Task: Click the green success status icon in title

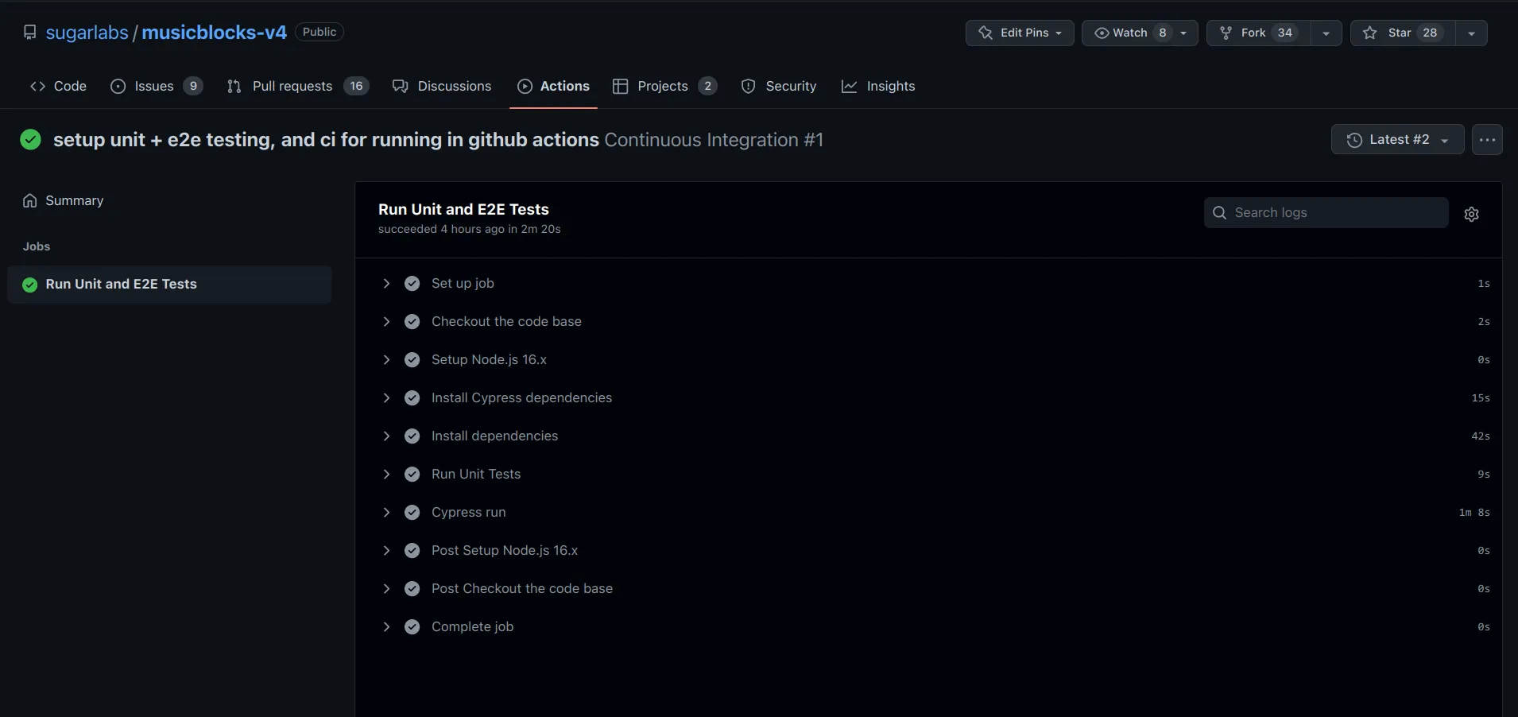Action: (30, 140)
